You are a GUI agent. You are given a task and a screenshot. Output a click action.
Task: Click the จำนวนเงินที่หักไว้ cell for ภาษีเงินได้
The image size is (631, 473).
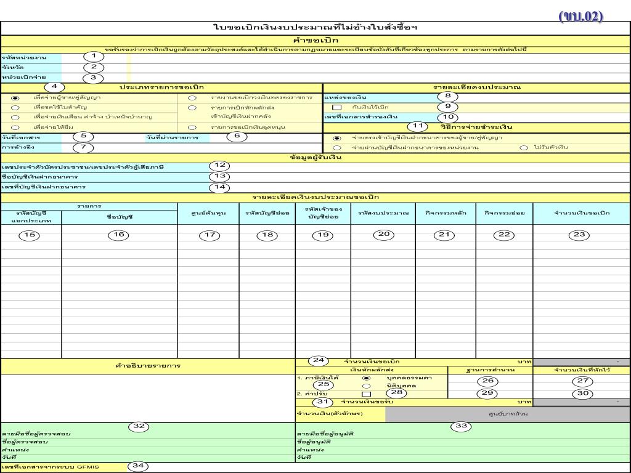click(x=582, y=382)
